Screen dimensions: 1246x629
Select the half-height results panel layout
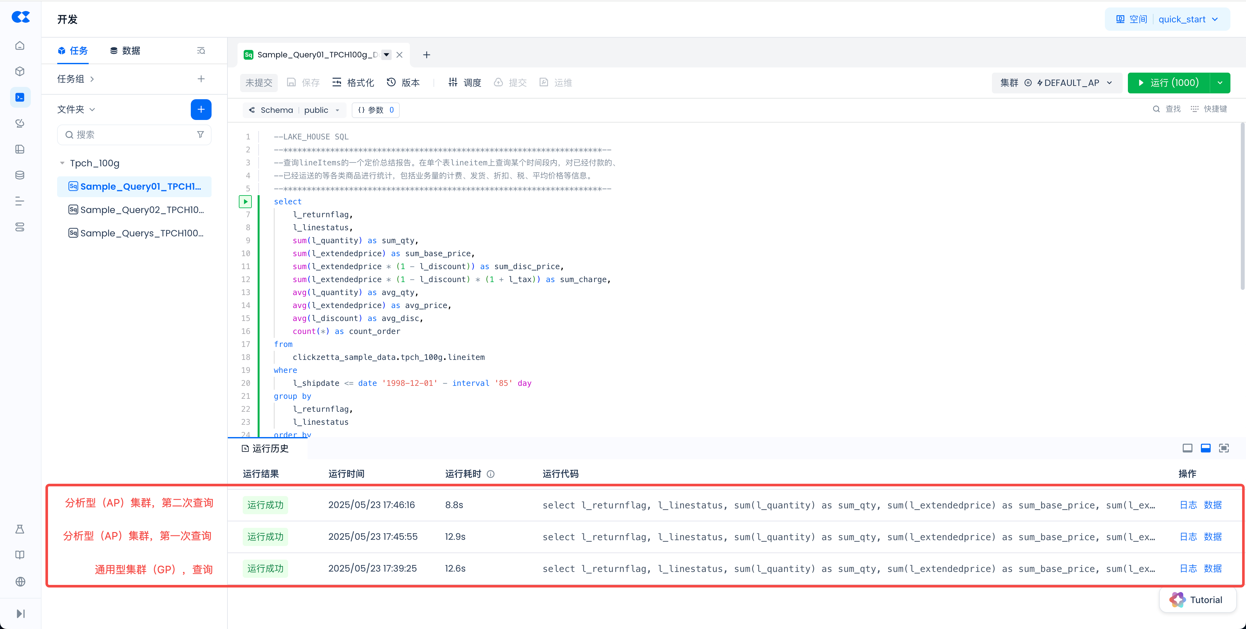(1205, 448)
